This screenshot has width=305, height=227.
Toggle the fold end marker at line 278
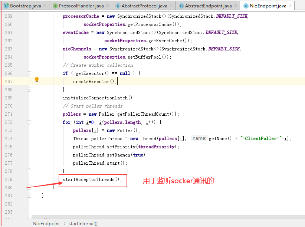(29, 171)
